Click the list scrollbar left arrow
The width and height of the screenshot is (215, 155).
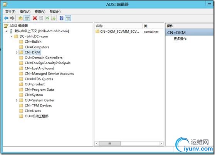coord(97,143)
